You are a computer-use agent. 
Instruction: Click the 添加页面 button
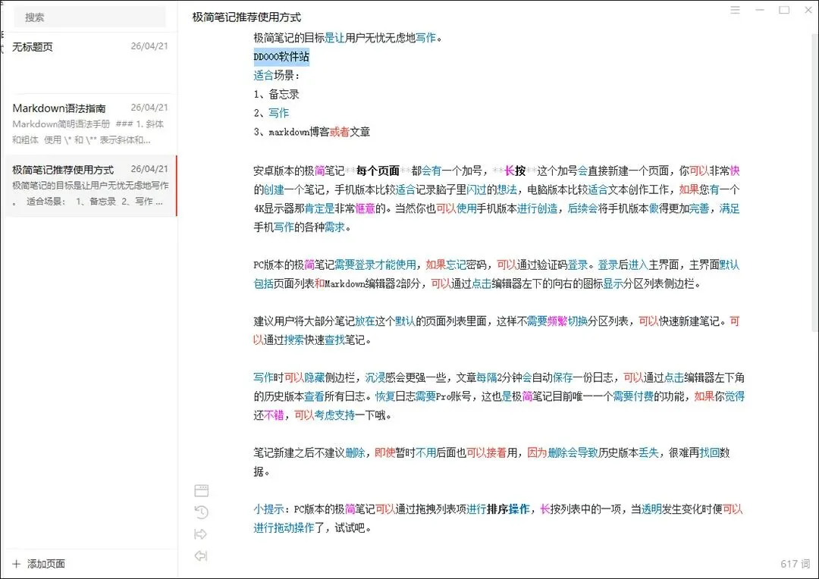pos(39,564)
